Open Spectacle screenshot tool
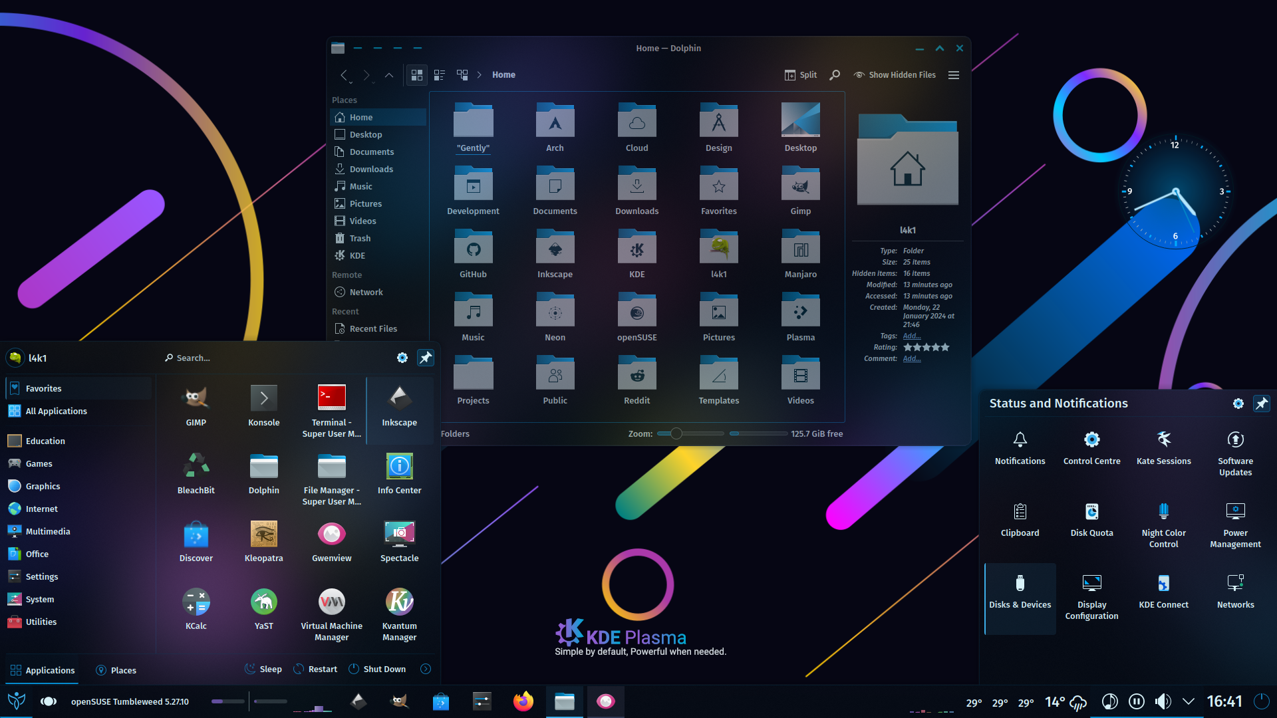 click(399, 542)
